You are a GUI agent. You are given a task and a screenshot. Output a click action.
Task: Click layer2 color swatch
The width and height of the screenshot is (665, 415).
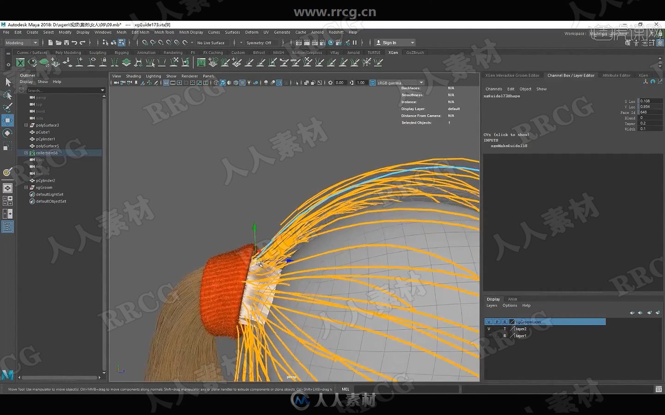(x=512, y=329)
